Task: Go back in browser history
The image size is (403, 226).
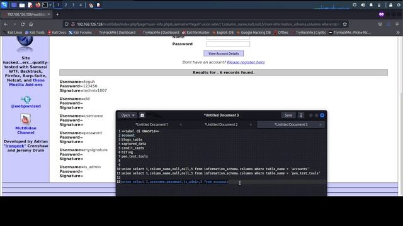Action: click(x=6, y=24)
